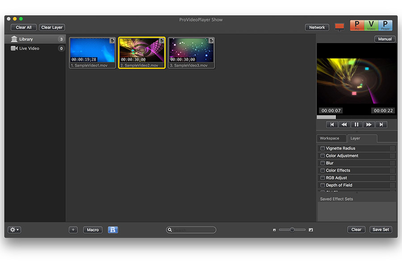The image size is (402, 268).
Task: Rewind the preview video
Action: coord(344,124)
